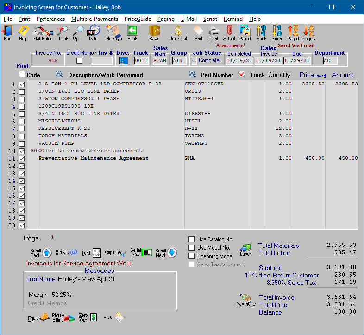This screenshot has height=335, width=364.
Task: Click the Zero Out dollar icon
Action: click(94, 317)
